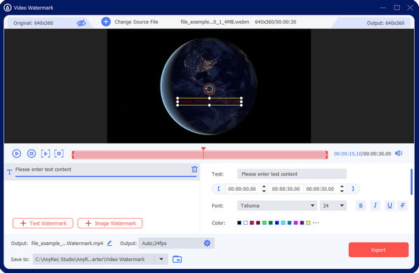Choose the red color swatch

point(251,223)
